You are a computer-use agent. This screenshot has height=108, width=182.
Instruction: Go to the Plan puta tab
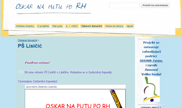tap(57, 26)
